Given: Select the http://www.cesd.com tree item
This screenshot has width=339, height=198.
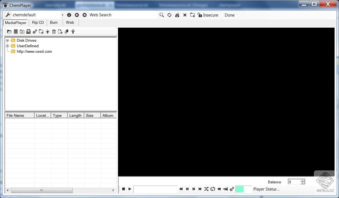Looking at the screenshot, I should point(34,51).
